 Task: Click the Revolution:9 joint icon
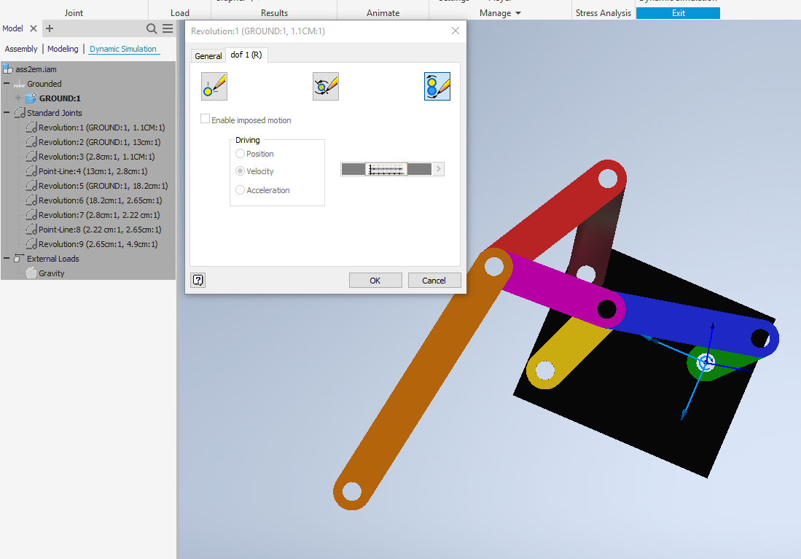31,244
